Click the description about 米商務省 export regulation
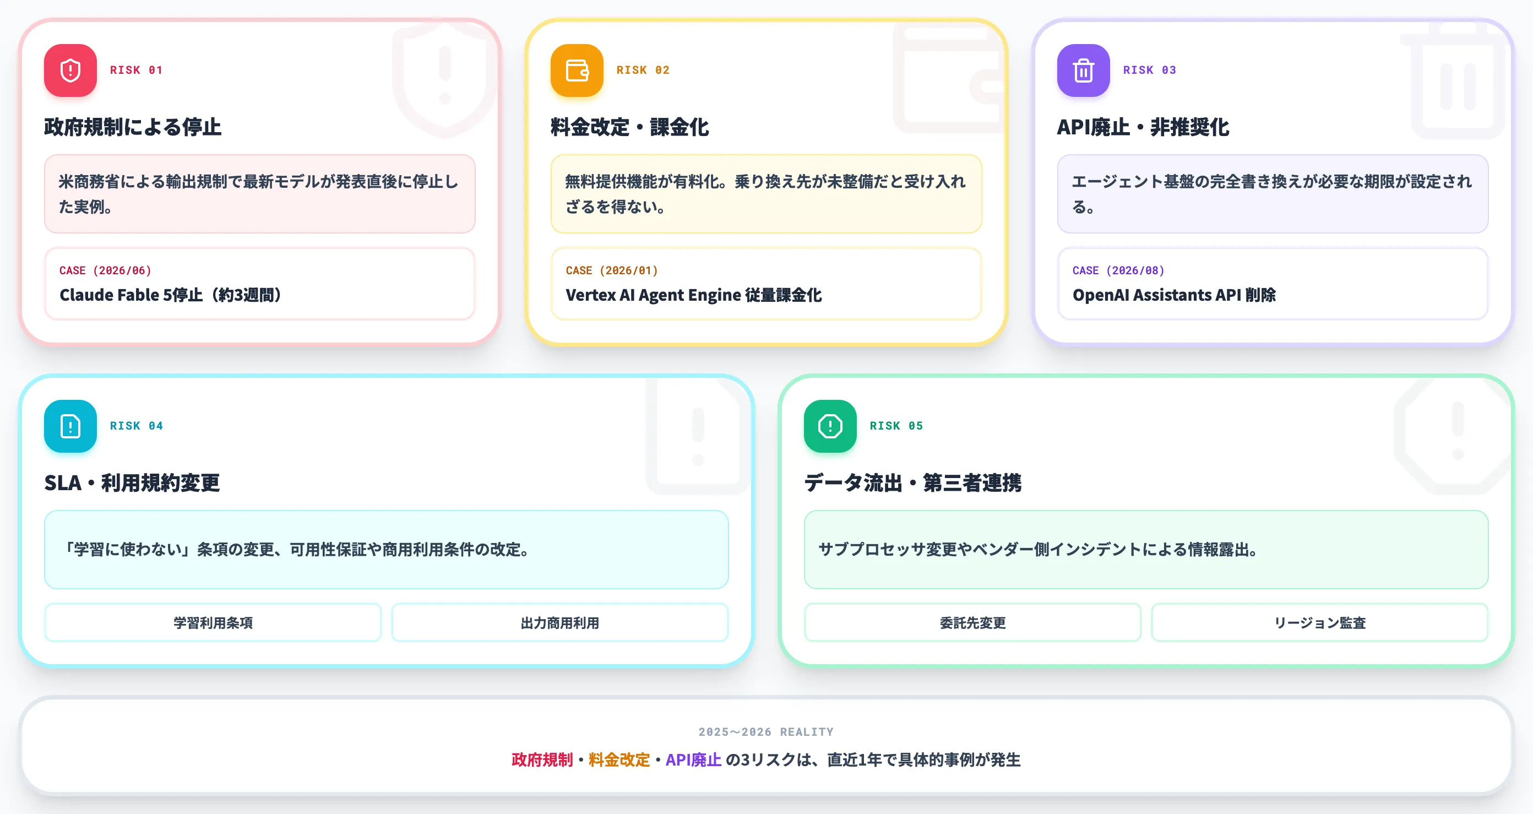Image resolution: width=1533 pixels, height=814 pixels. [x=259, y=194]
